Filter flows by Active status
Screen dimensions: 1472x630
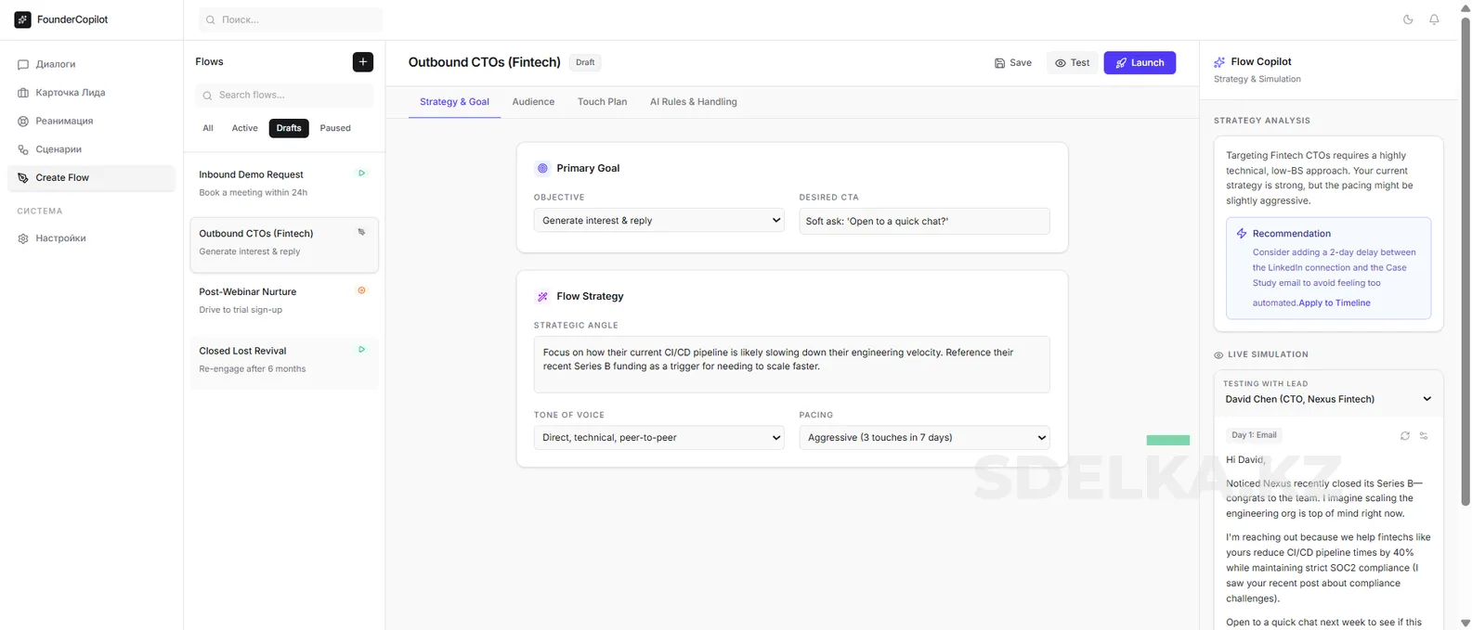(x=244, y=128)
